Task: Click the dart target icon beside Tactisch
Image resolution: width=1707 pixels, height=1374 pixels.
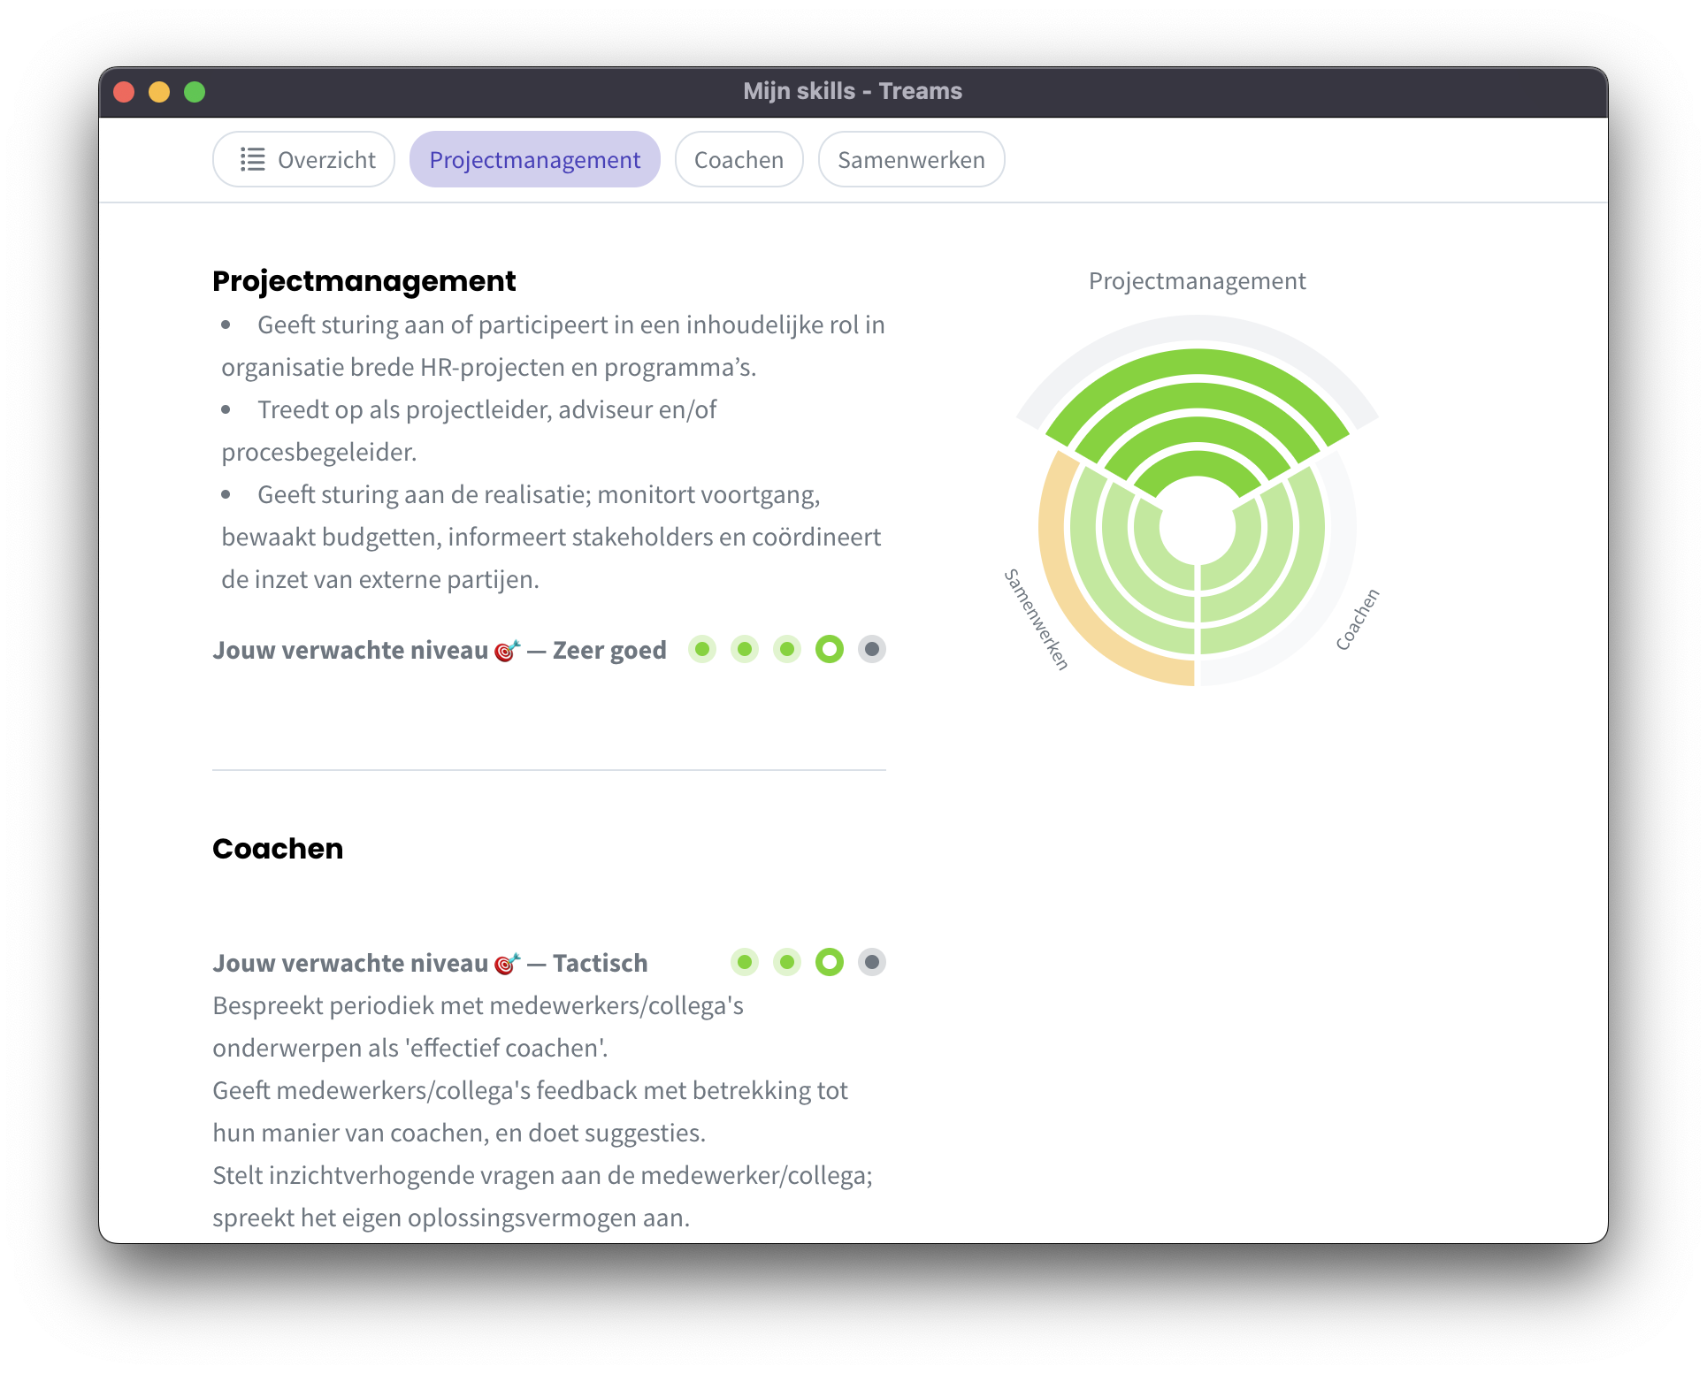Action: [507, 964]
